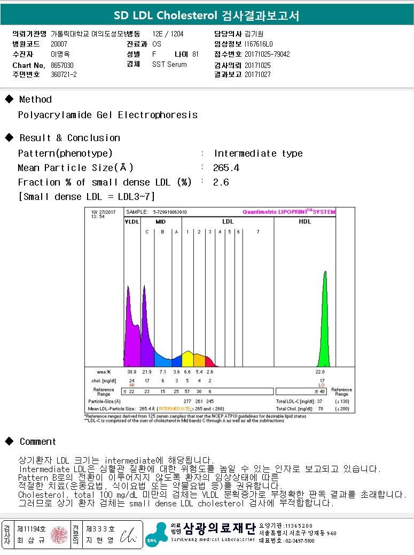Select resident number 360721-2

(x=64, y=75)
